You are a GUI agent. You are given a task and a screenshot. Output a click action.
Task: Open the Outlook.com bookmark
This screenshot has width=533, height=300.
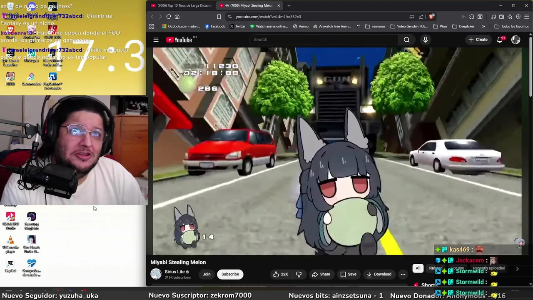click(181, 26)
